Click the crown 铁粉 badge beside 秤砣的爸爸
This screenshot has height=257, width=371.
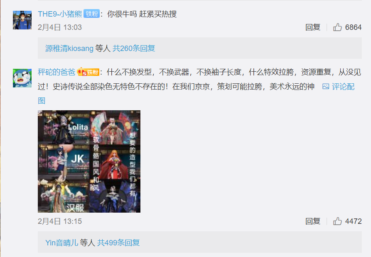(88, 72)
